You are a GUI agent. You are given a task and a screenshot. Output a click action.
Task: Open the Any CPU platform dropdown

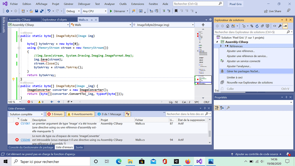(94, 11)
